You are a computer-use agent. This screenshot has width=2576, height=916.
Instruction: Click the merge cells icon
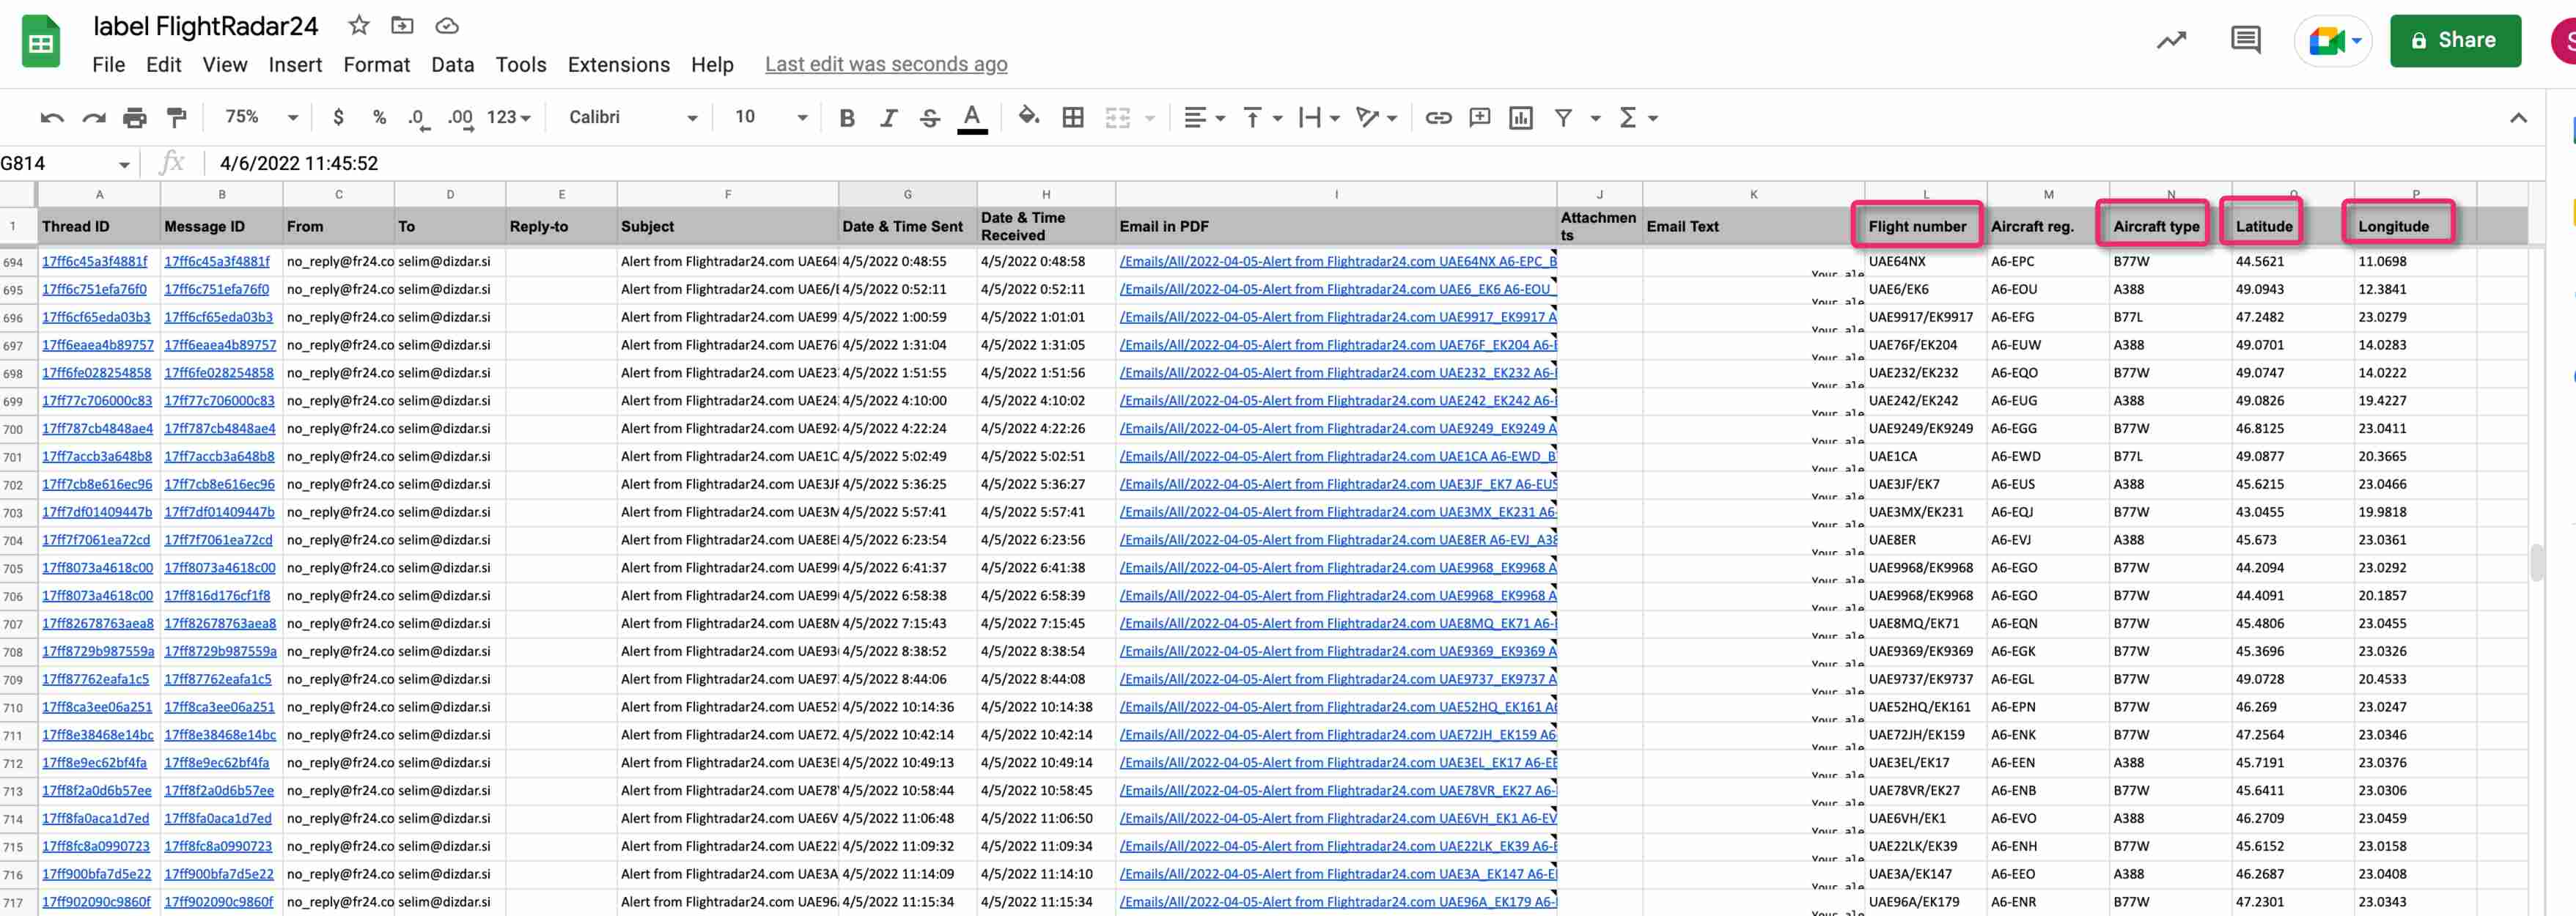[1117, 118]
